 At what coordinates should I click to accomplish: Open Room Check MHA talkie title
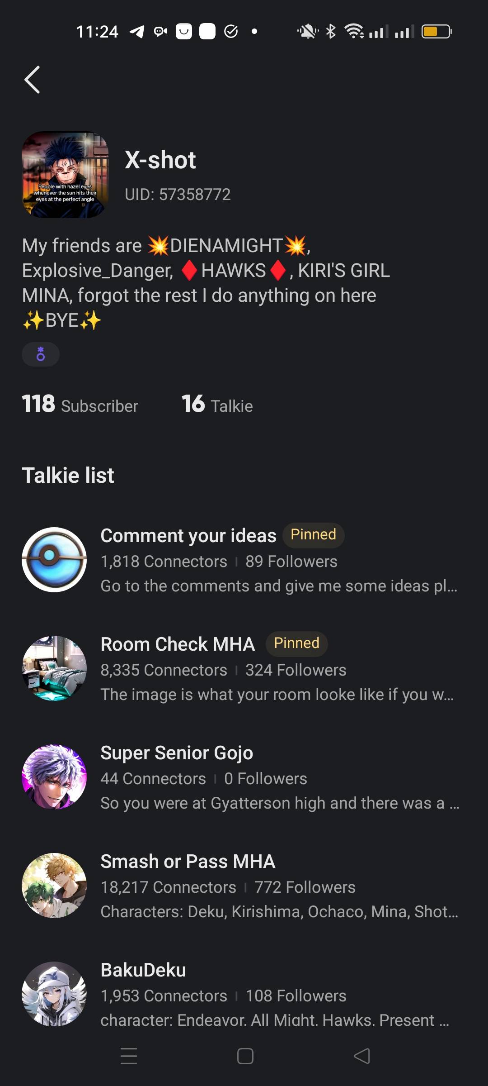pos(178,644)
